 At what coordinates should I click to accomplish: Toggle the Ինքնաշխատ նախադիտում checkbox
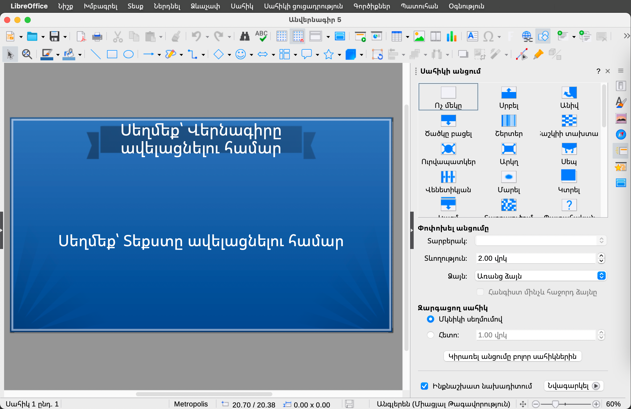(x=424, y=386)
